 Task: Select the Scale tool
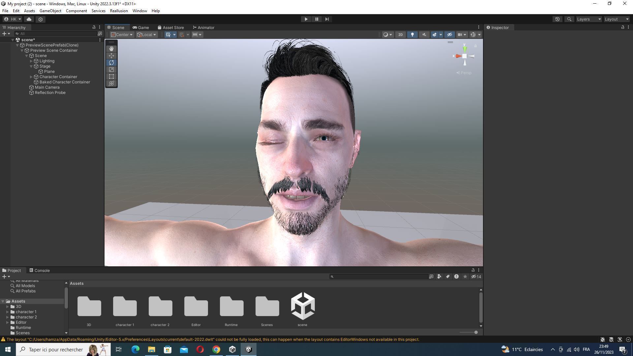[x=111, y=70]
